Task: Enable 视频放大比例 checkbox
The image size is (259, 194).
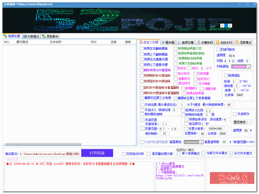Action: (x=183, y=111)
